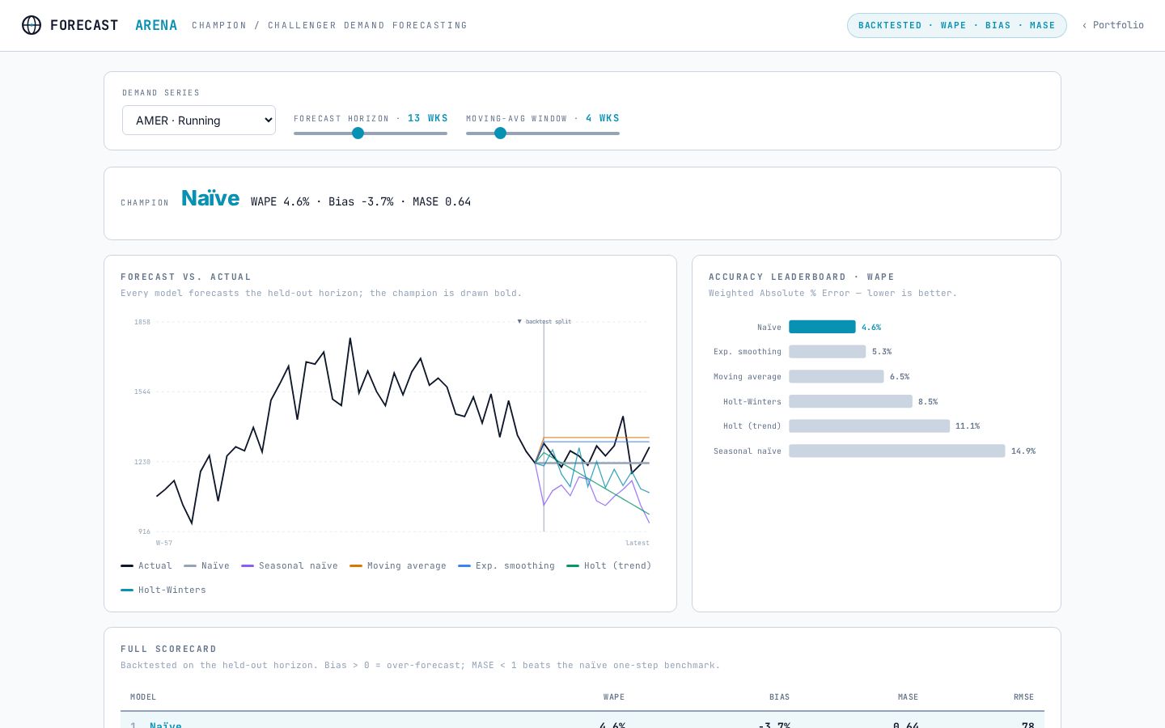Toggle the Holt-Winters legend item

pyautogui.click(x=163, y=590)
